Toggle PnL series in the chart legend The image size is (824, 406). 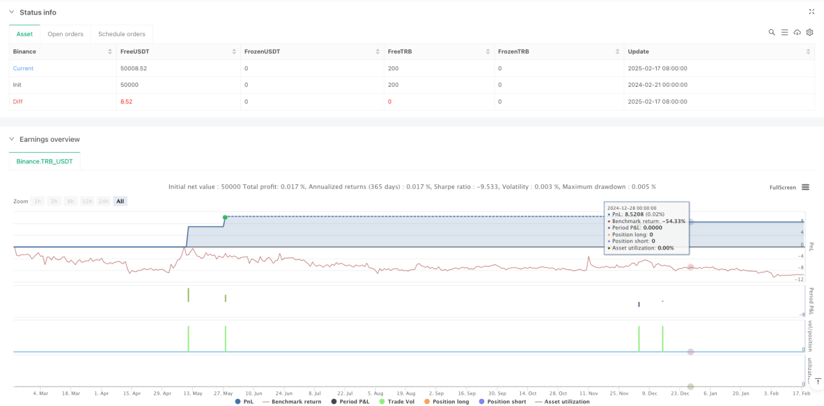pos(245,402)
